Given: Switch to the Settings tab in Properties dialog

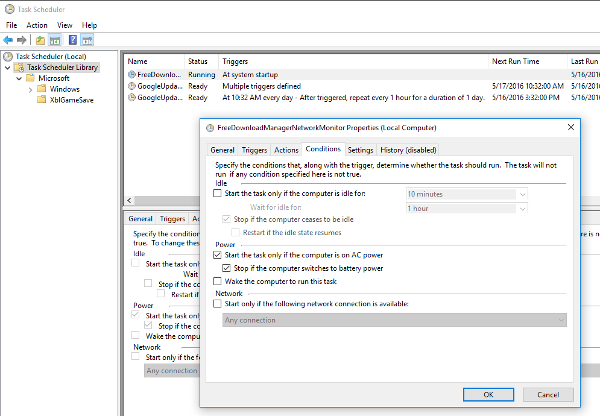Looking at the screenshot, I should point(361,150).
